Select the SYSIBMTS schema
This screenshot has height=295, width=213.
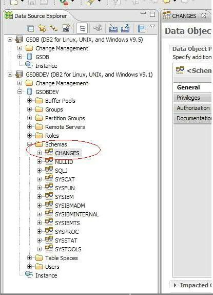(x=67, y=223)
